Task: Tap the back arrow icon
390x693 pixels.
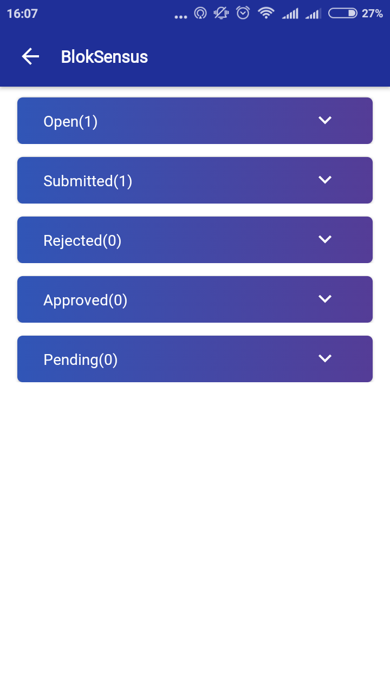Action: point(30,56)
